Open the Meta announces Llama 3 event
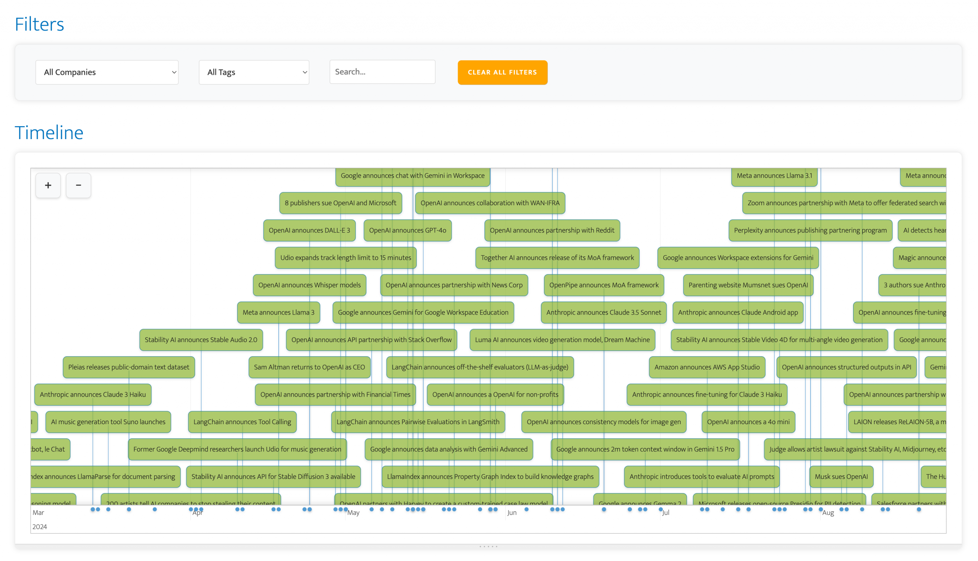Screen dimensions: 978x561 [278, 313]
